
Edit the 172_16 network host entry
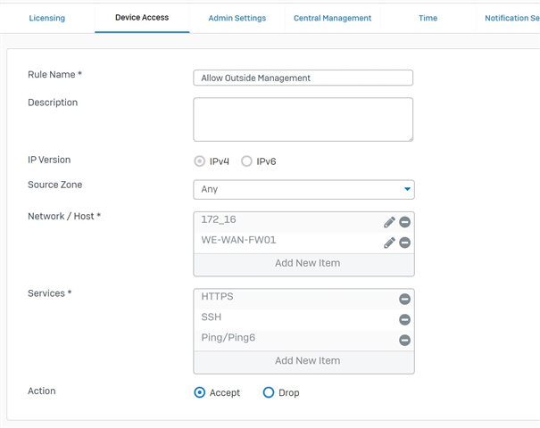point(389,222)
